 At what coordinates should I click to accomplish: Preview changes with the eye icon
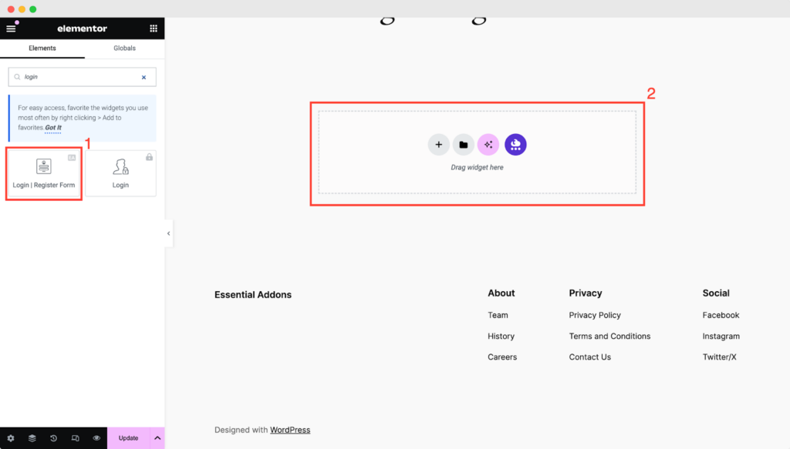[x=96, y=437]
